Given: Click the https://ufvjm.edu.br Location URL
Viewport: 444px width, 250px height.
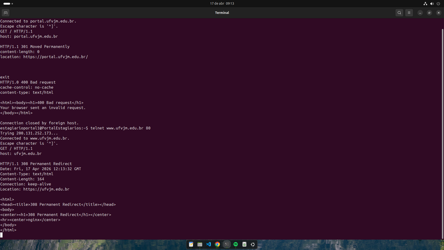Looking at the screenshot, I should 46,189.
